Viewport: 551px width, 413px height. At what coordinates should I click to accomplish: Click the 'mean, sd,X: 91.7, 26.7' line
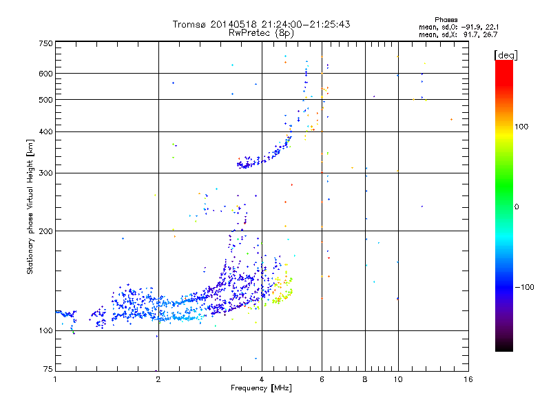(458, 34)
